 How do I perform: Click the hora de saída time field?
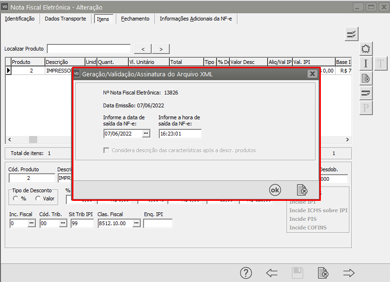[180, 134]
